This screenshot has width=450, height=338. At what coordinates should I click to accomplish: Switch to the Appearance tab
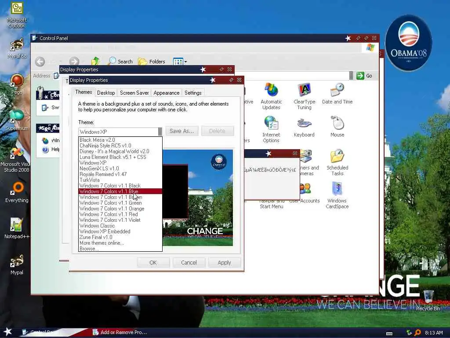[x=167, y=92]
